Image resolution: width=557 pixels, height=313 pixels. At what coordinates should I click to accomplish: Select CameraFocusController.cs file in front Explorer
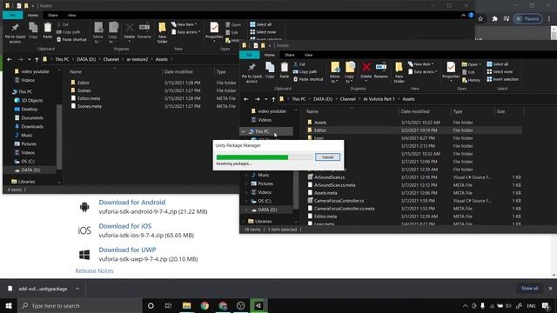[x=339, y=201]
